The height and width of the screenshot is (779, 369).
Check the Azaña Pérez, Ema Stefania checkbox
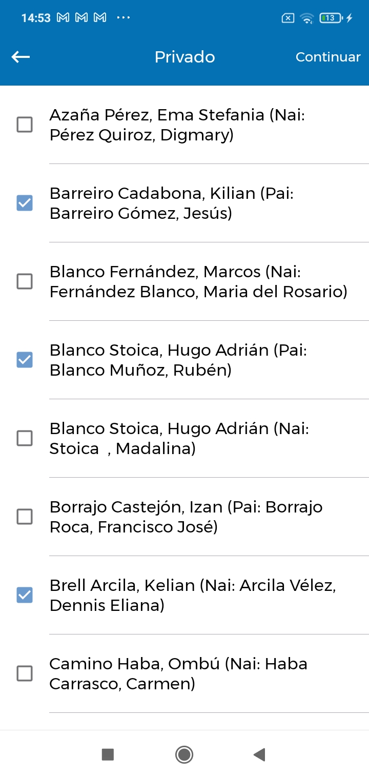tap(25, 125)
